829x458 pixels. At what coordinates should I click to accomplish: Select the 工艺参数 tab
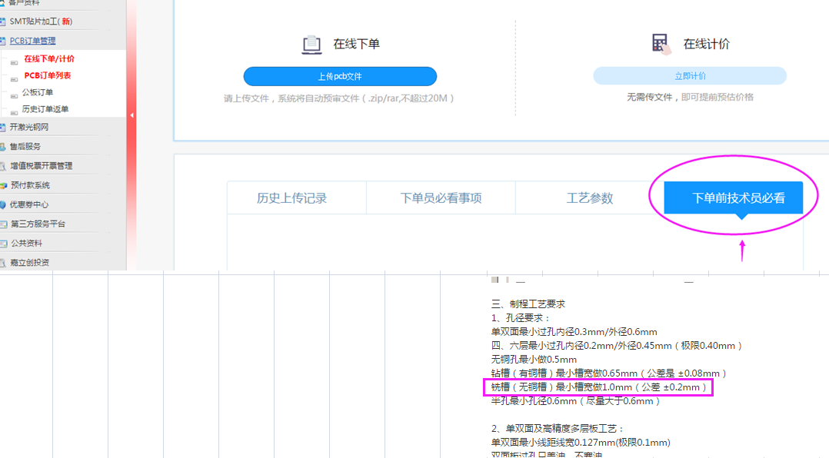(589, 198)
